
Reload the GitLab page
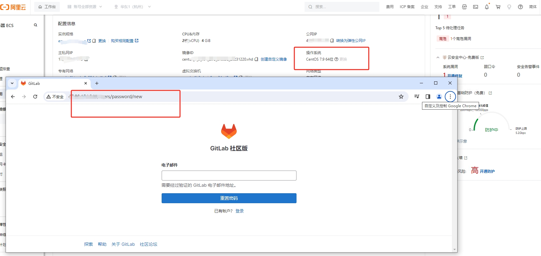pyautogui.click(x=35, y=97)
